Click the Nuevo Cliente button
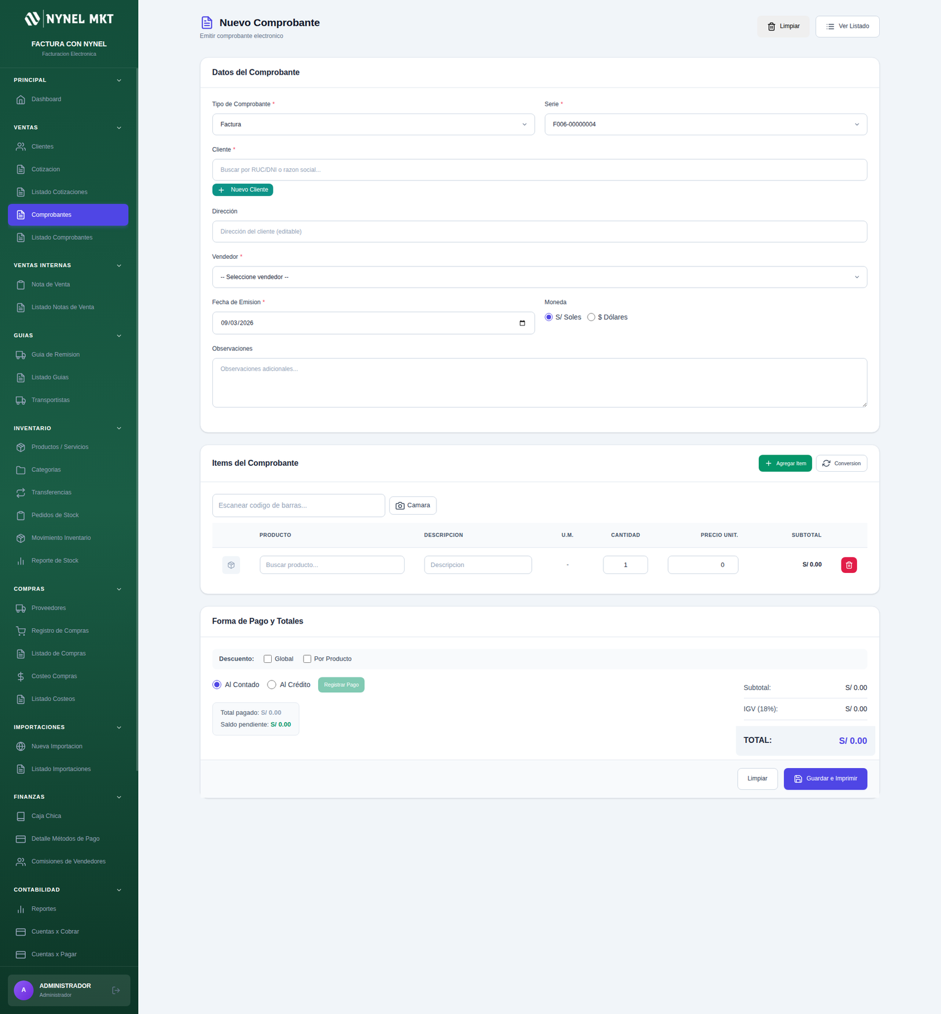The height and width of the screenshot is (1014, 941). 242,190
